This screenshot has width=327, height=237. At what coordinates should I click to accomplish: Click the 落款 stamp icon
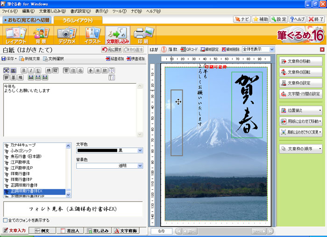[x=168, y=49]
